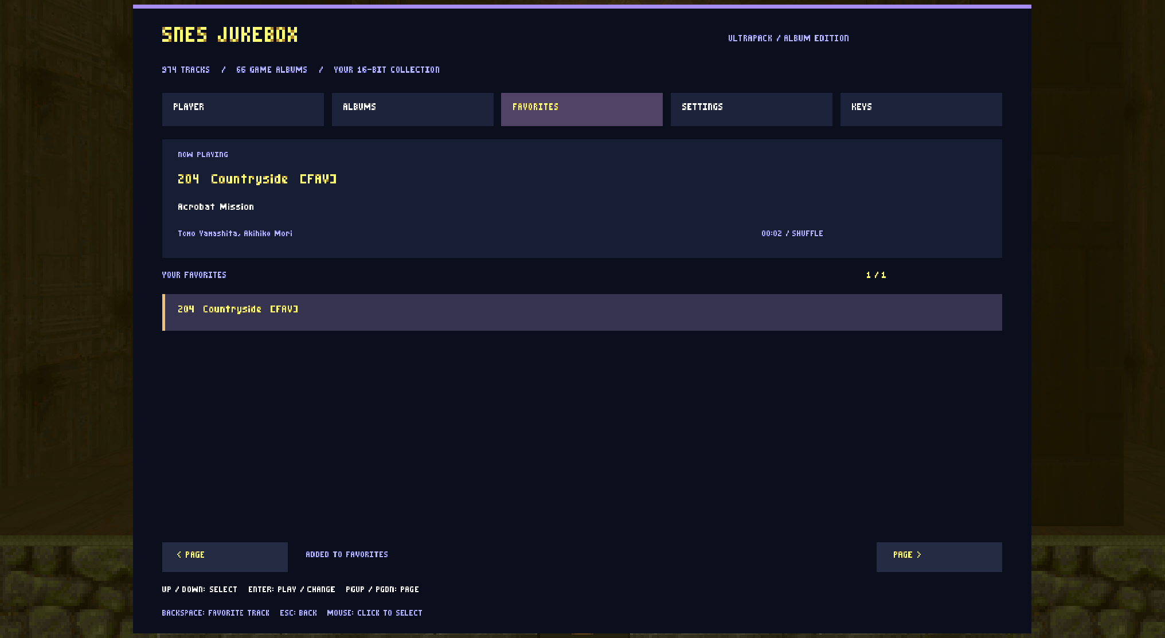Click the 1 / 1 page indicator
This screenshot has width=1165, height=638.
coord(875,275)
